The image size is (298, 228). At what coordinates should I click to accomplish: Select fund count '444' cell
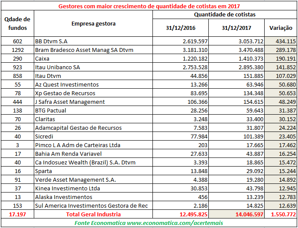point(17,102)
